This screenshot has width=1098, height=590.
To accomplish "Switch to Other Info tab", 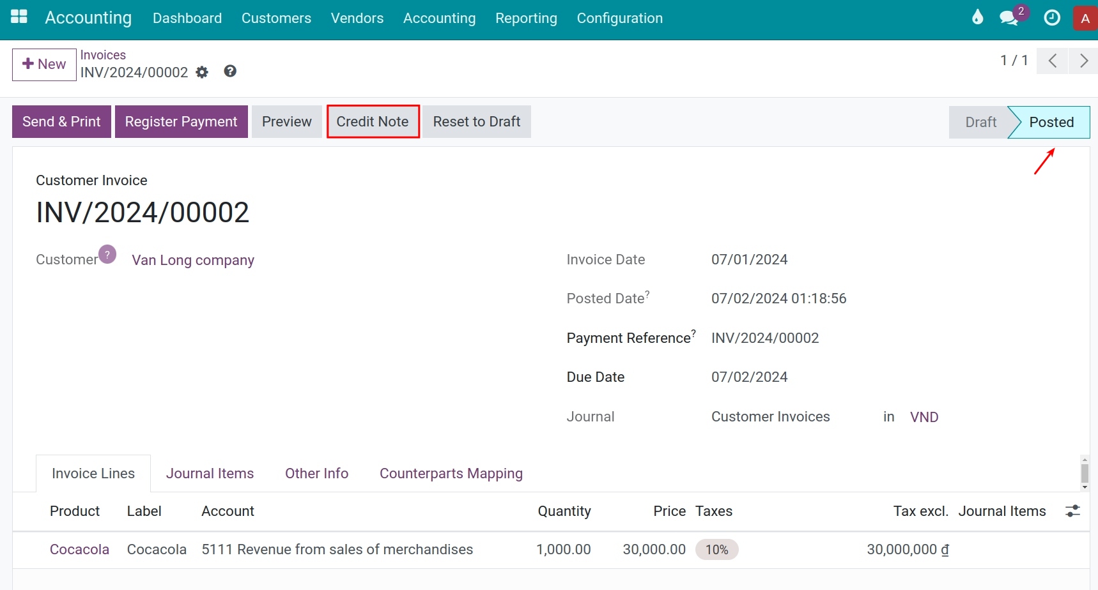I will pos(316,473).
